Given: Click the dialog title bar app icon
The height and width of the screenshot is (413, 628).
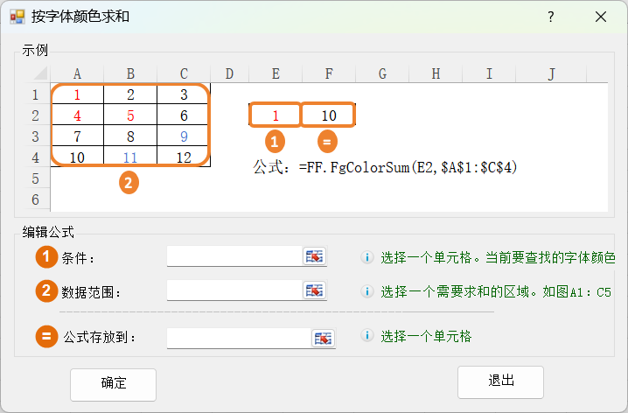Looking at the screenshot, I should [17, 17].
